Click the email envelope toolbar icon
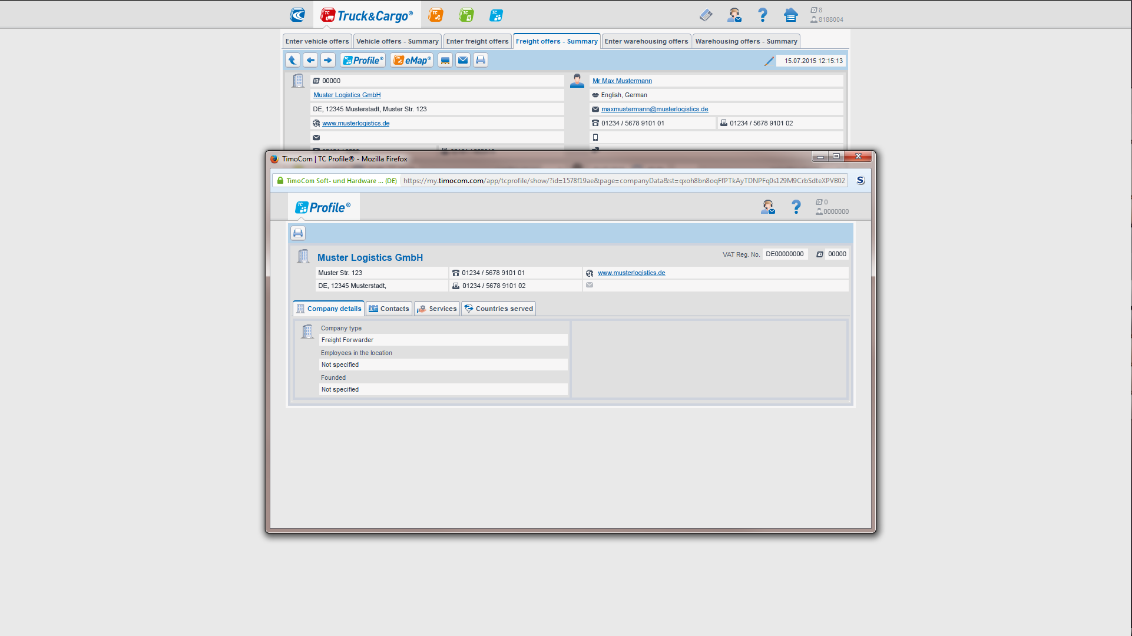The height and width of the screenshot is (636, 1132). click(x=463, y=60)
